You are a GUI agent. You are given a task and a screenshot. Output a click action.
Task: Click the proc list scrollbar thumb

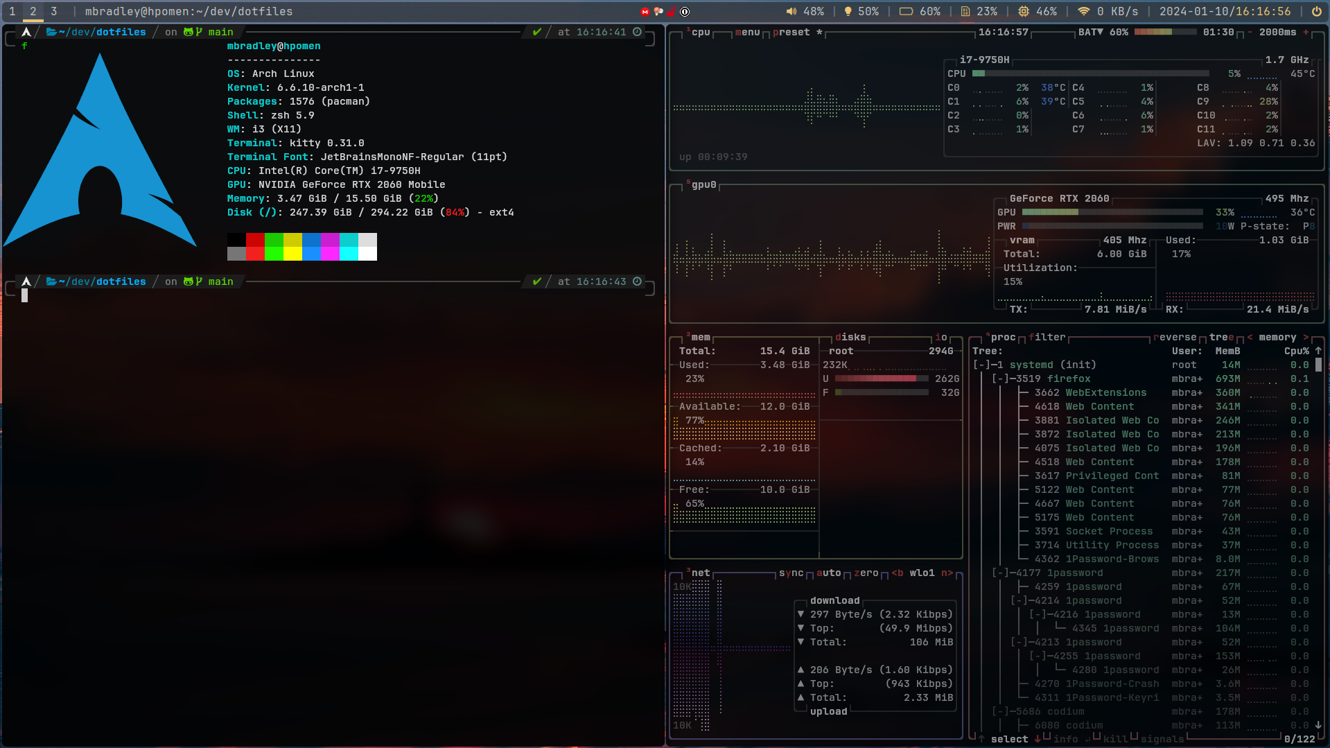tap(1318, 365)
